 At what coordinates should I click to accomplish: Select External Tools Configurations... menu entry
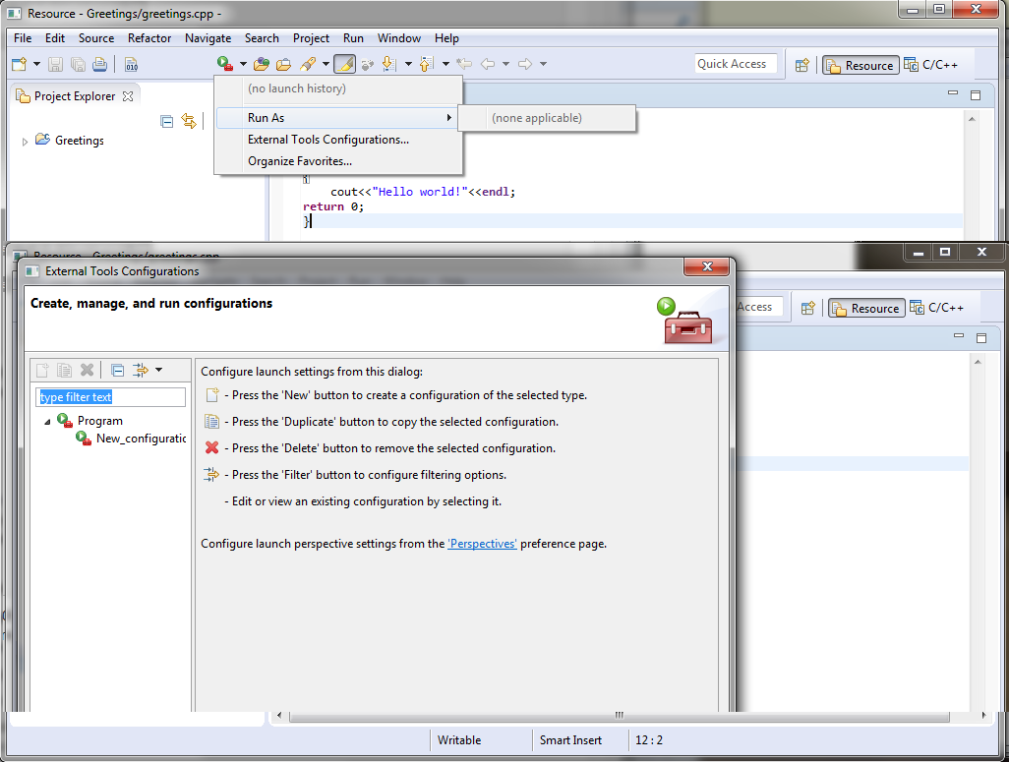click(x=338, y=140)
